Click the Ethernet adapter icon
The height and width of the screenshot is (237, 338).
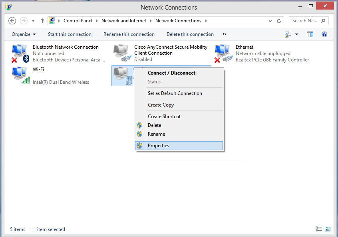223,53
